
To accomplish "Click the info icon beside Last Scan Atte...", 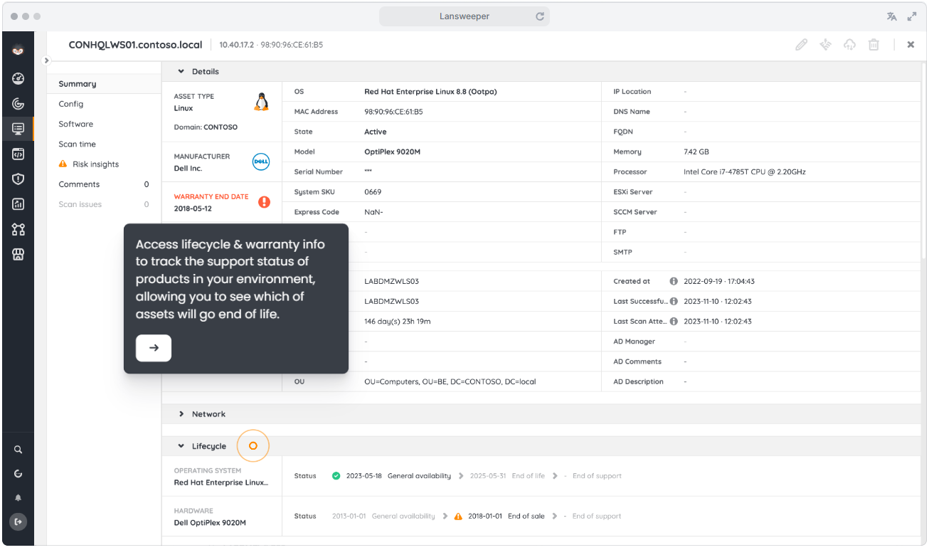I will tap(674, 321).
